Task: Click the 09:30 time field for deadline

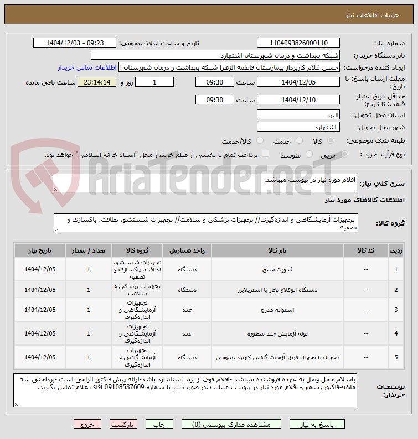Action: click(x=214, y=82)
